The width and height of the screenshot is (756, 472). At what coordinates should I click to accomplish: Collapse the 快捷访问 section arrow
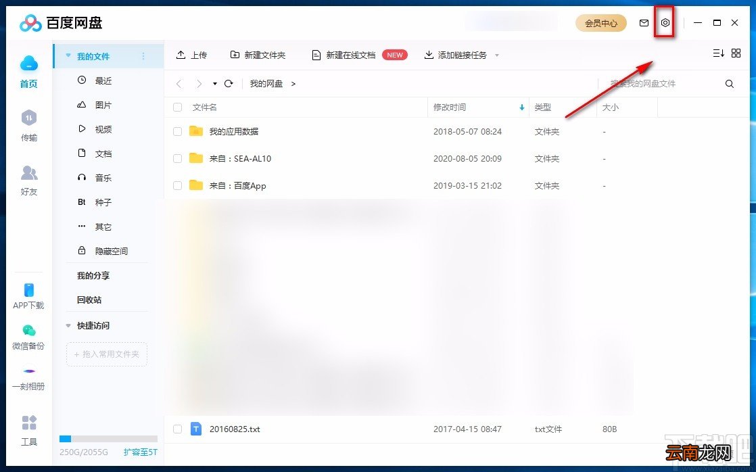coord(68,325)
